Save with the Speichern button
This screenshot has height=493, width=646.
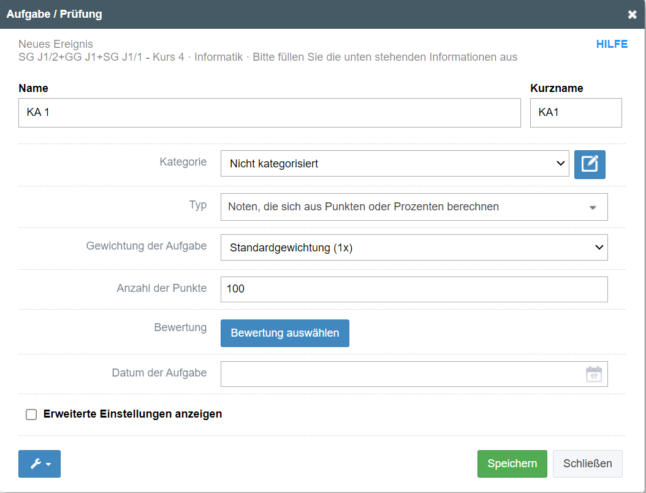[512, 464]
